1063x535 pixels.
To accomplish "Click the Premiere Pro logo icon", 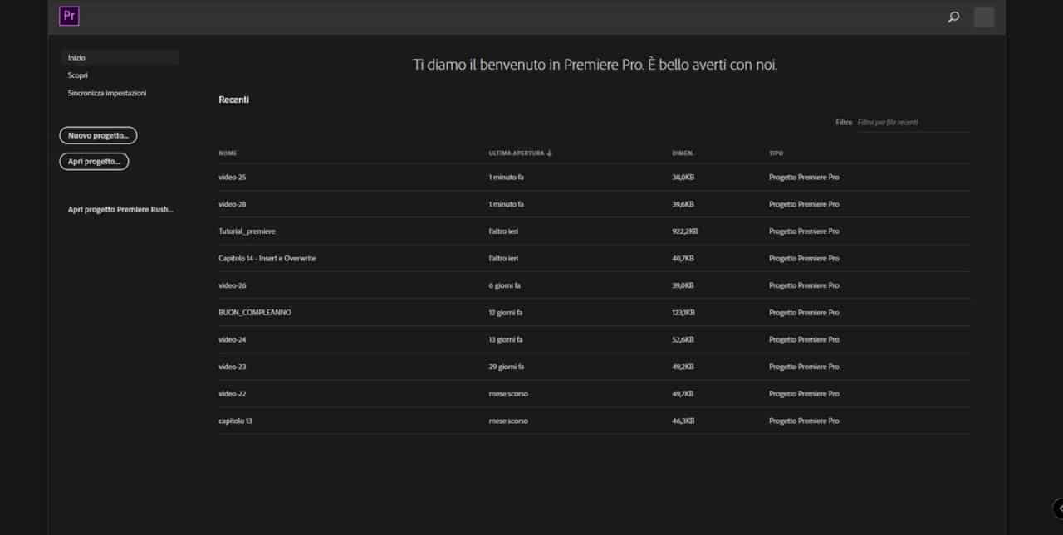I will (69, 16).
